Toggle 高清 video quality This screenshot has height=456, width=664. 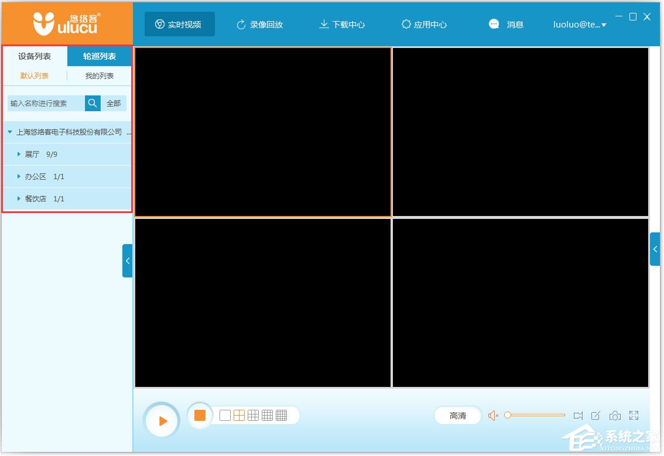457,415
